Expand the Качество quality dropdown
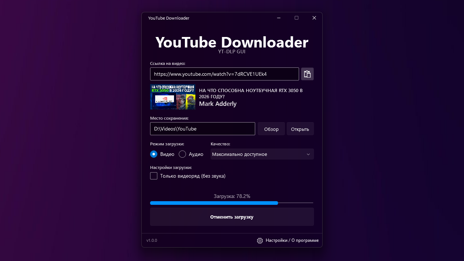This screenshot has width=464, height=261. 262,154
